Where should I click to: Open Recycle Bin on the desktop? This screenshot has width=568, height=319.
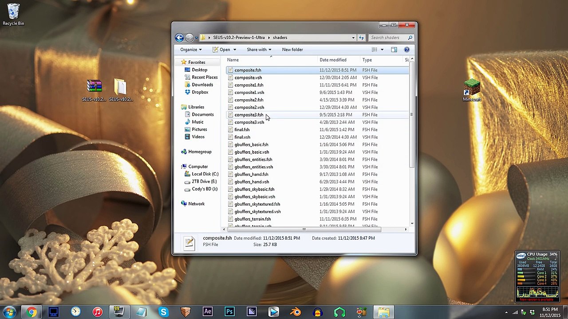13,14
